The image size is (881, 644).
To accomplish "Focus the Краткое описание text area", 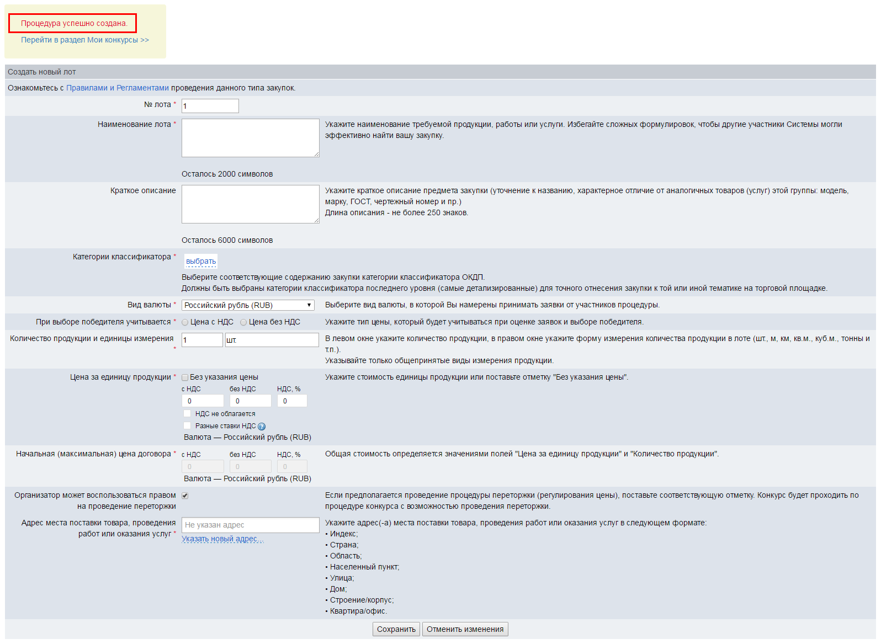I will tap(251, 204).
